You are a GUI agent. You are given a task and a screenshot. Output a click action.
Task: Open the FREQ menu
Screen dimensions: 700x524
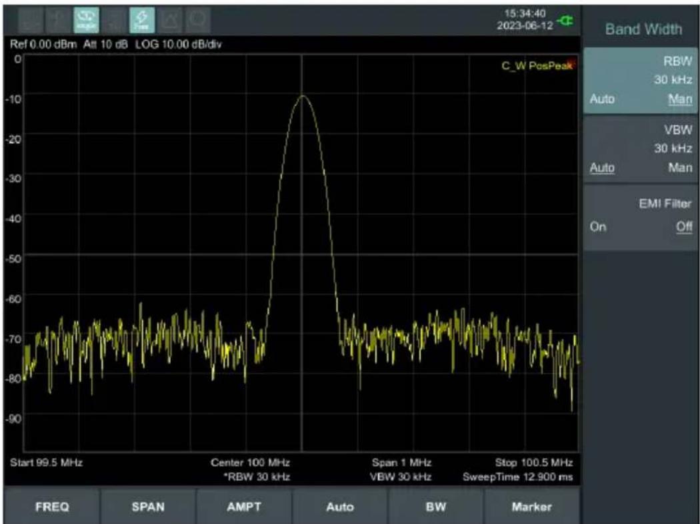[52, 507]
